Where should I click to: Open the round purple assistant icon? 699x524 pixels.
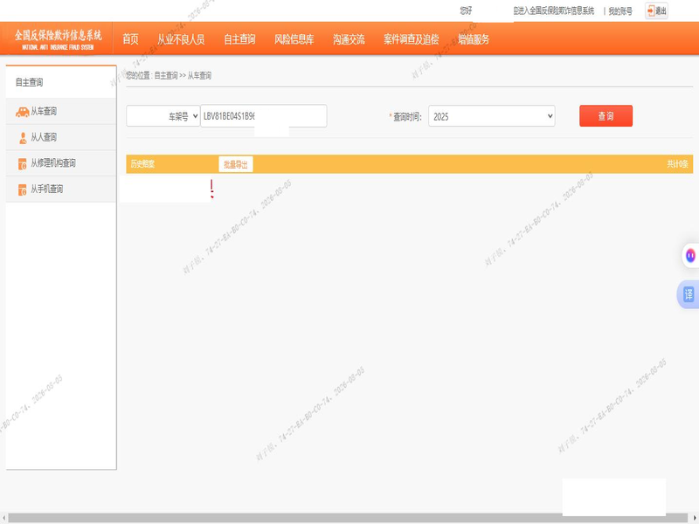tap(690, 256)
